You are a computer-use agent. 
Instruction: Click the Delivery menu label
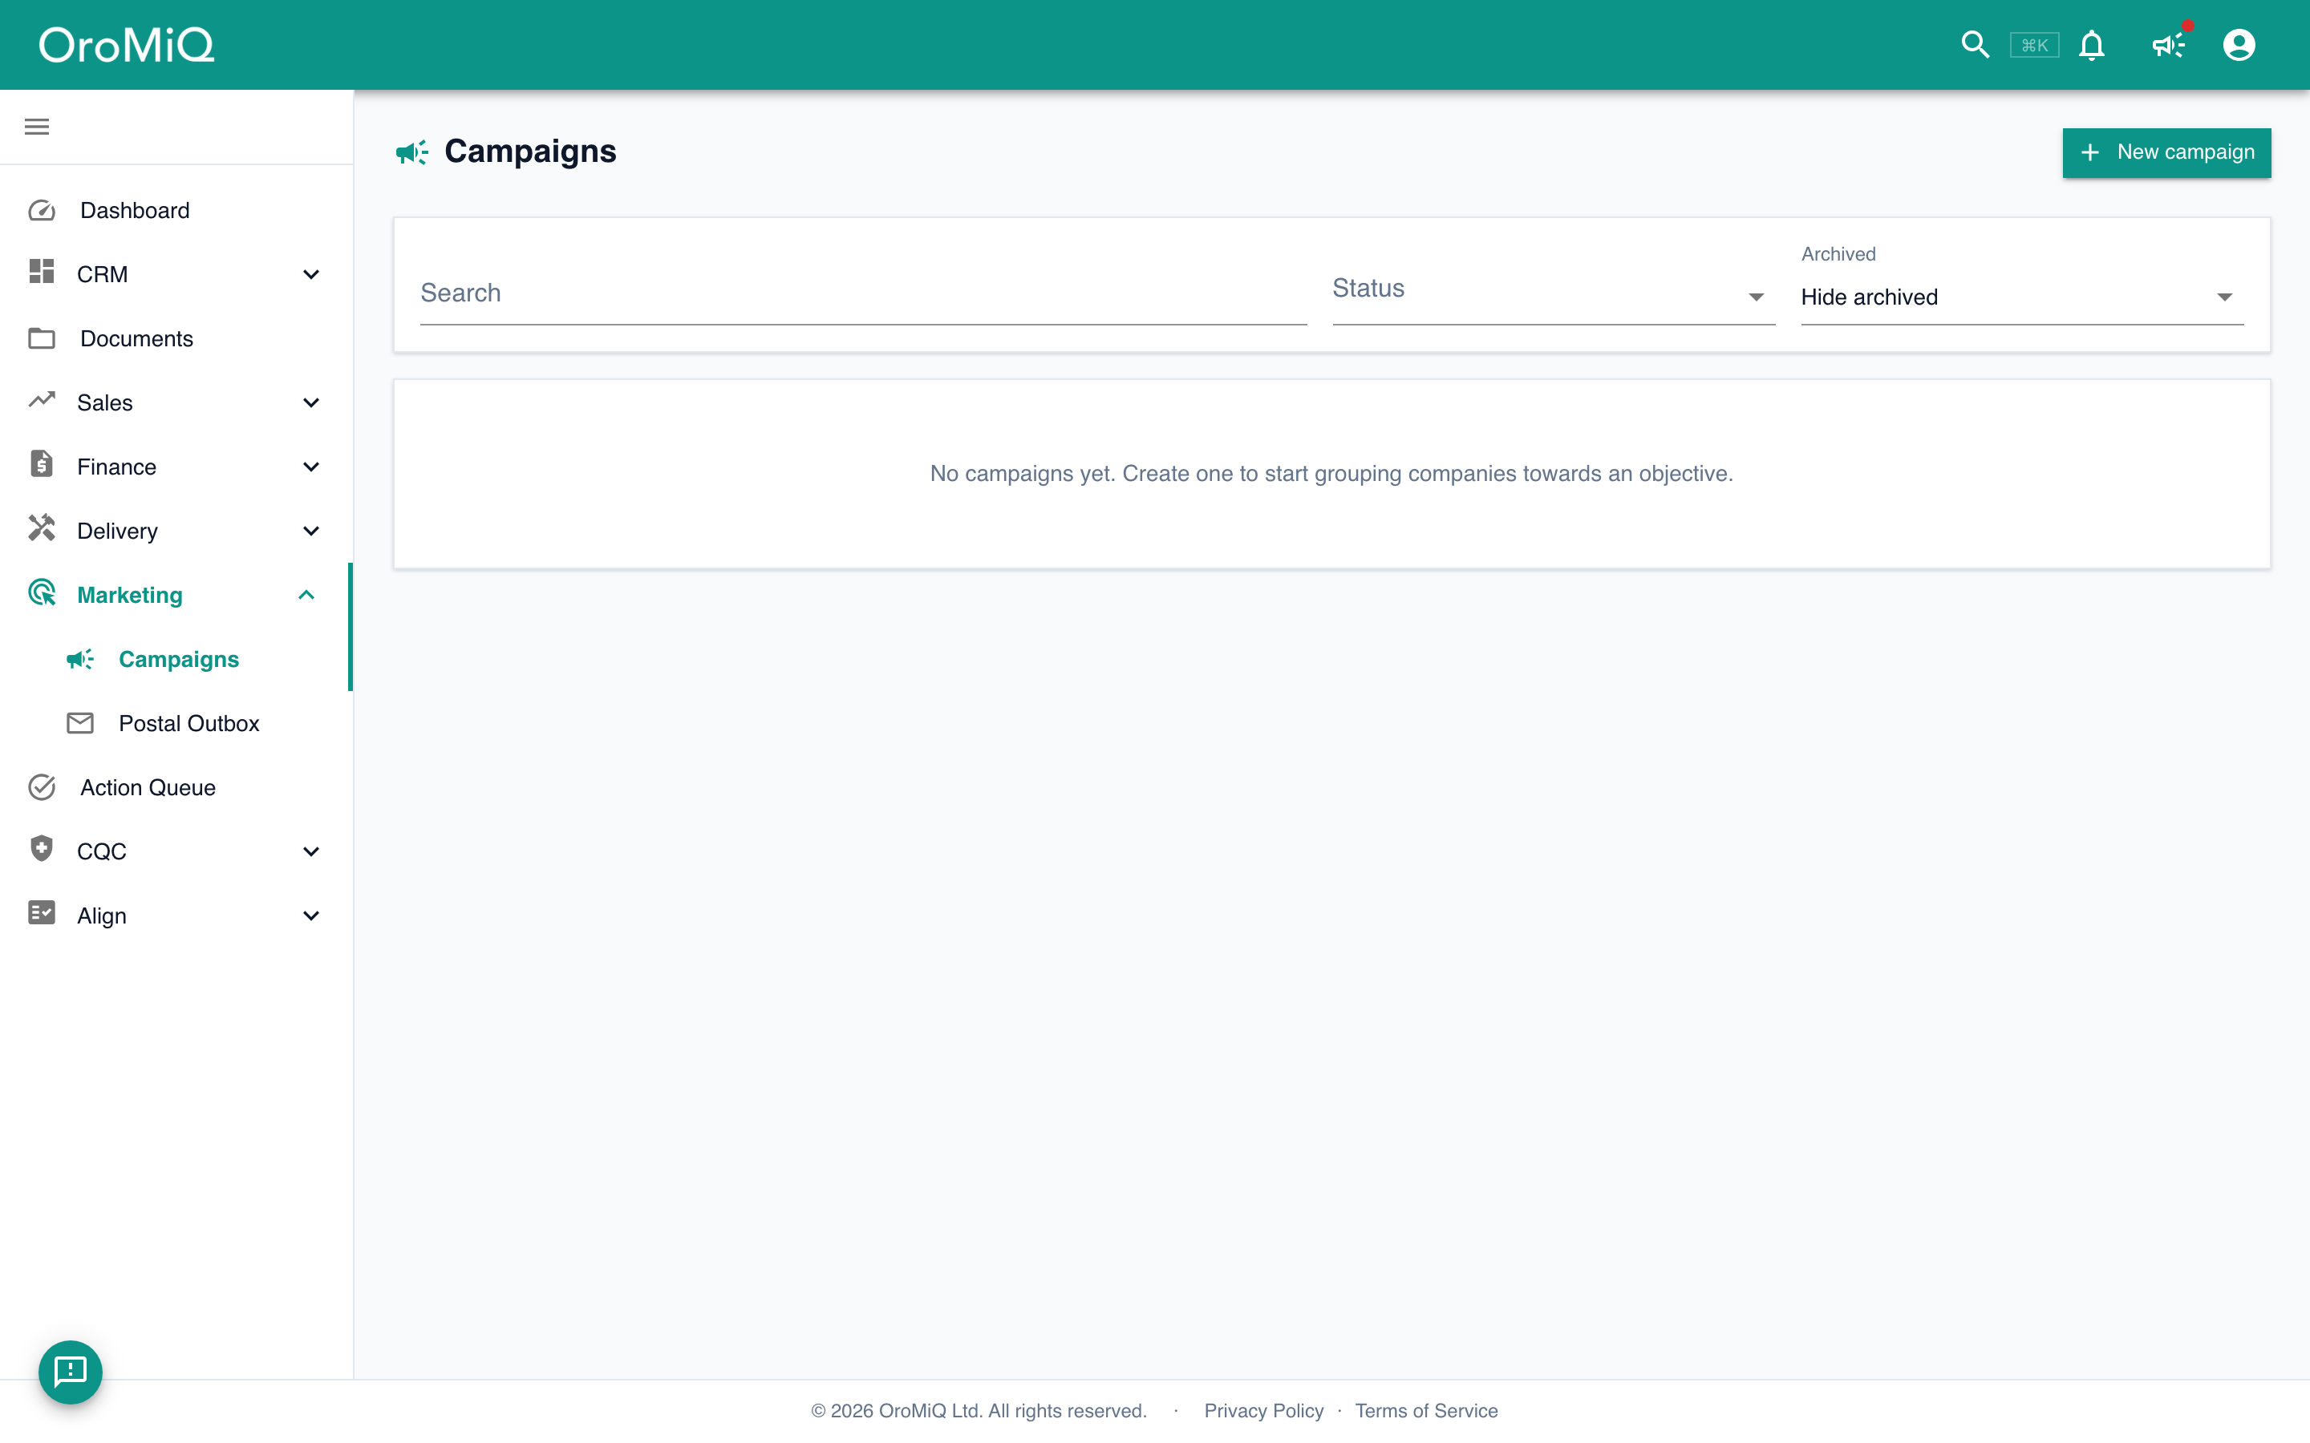[x=117, y=531]
